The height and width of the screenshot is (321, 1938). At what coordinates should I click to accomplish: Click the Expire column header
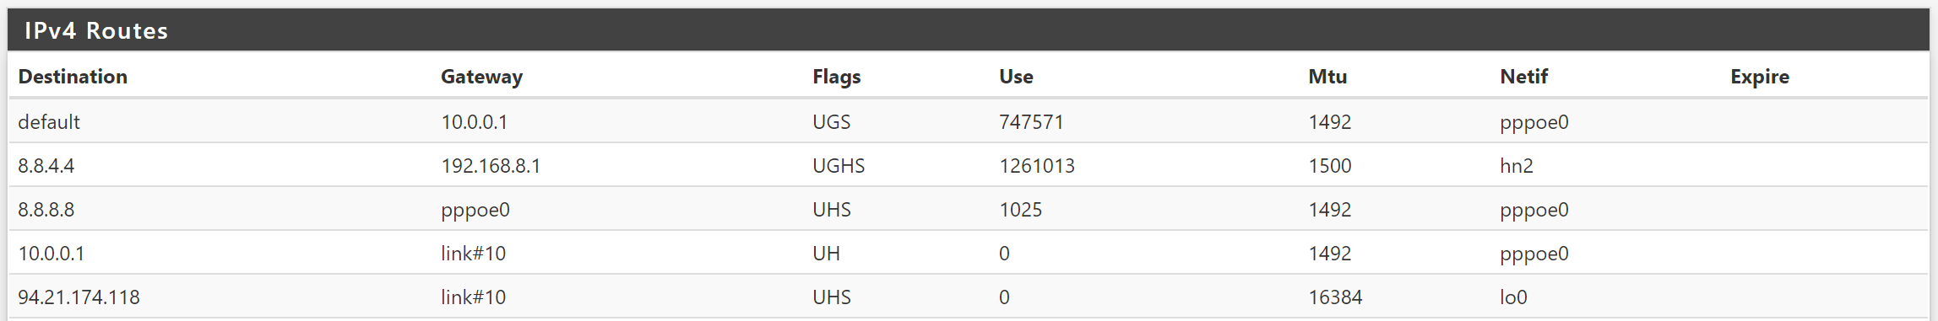1759,77
